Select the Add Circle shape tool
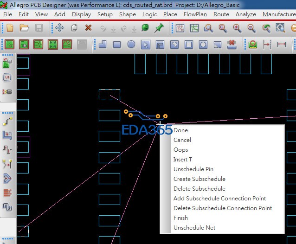Viewport: 296px width, 244px height. pyautogui.click(x=131, y=45)
